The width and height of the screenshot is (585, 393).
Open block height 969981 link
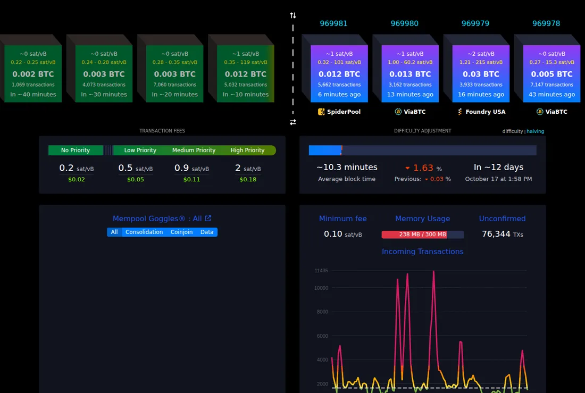[x=333, y=23]
